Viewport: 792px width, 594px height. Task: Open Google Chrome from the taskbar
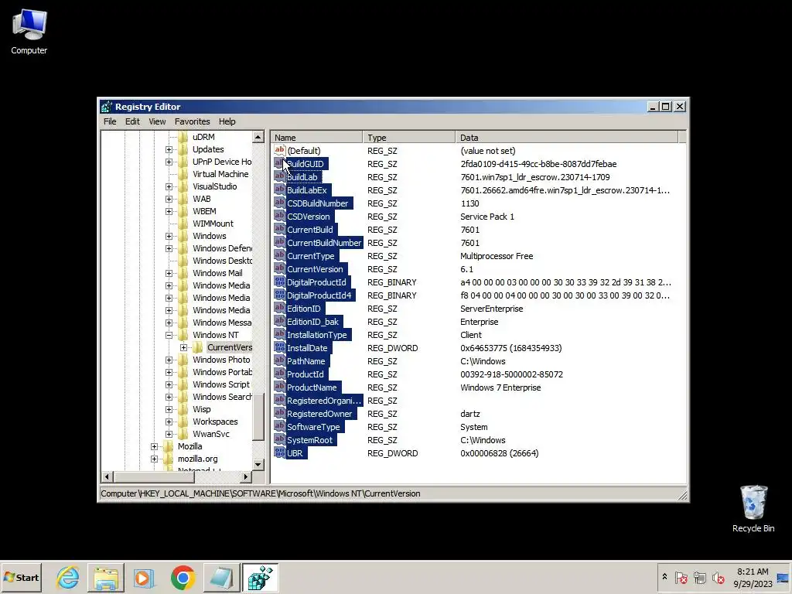pyautogui.click(x=183, y=577)
